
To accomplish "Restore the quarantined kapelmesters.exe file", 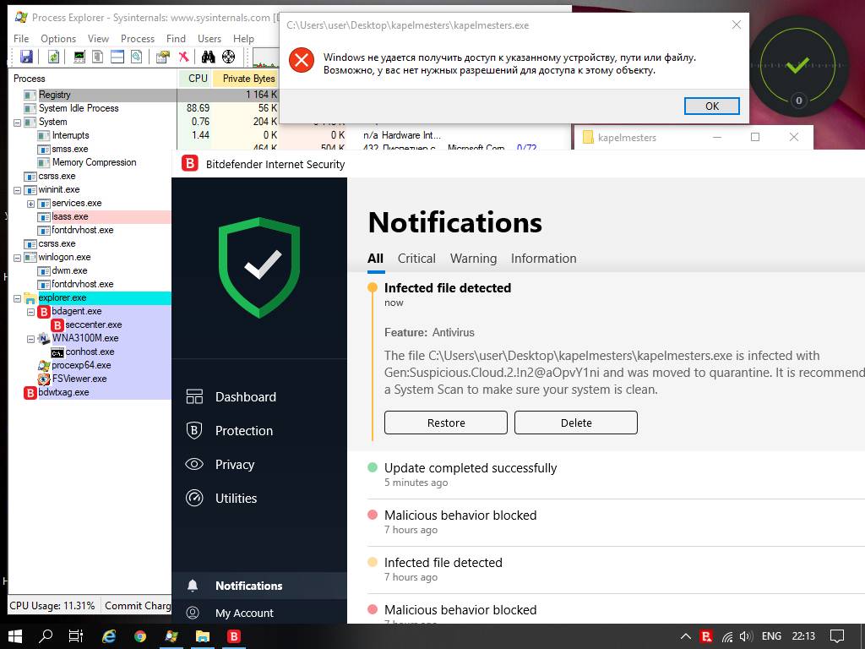I will click(445, 423).
